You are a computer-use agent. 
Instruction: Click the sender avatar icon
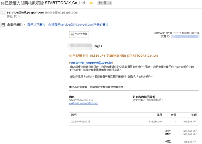3,12
